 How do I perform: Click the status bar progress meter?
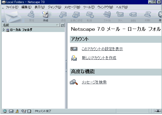[132, 111]
